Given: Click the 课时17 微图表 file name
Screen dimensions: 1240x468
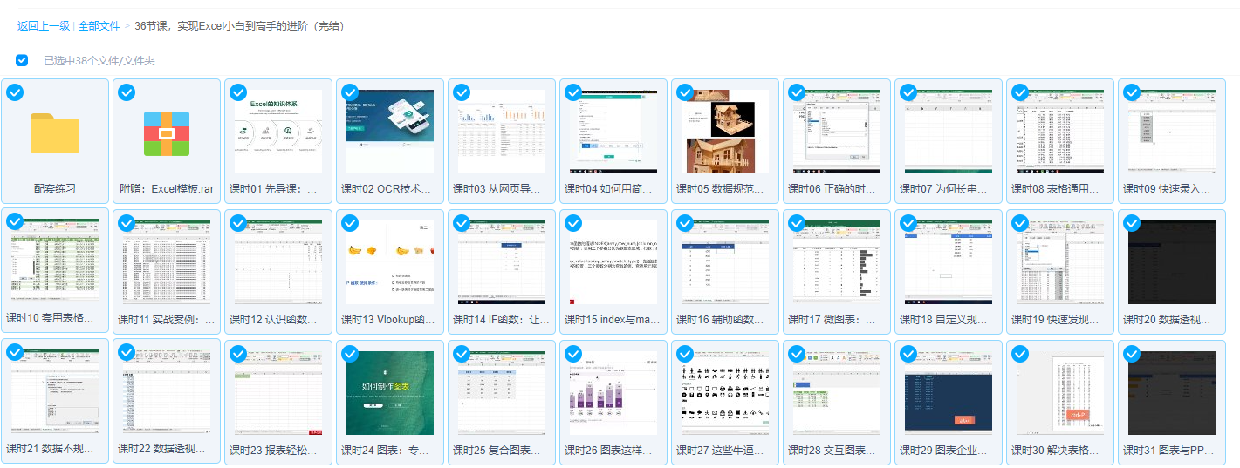Looking at the screenshot, I should (836, 320).
